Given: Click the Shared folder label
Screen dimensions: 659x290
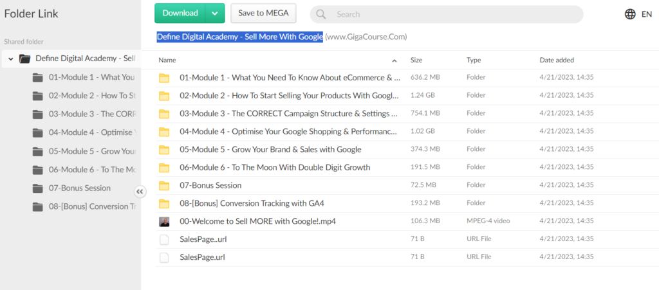Looking at the screenshot, I should click(x=24, y=42).
